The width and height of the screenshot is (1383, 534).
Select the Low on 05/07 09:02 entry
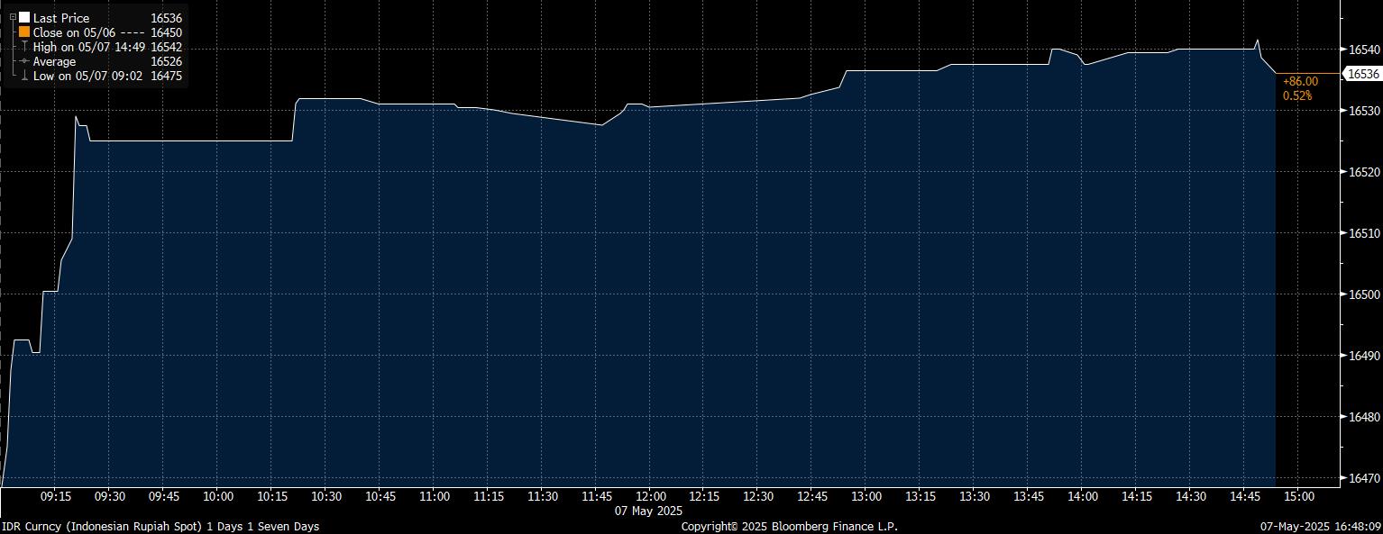(87, 76)
